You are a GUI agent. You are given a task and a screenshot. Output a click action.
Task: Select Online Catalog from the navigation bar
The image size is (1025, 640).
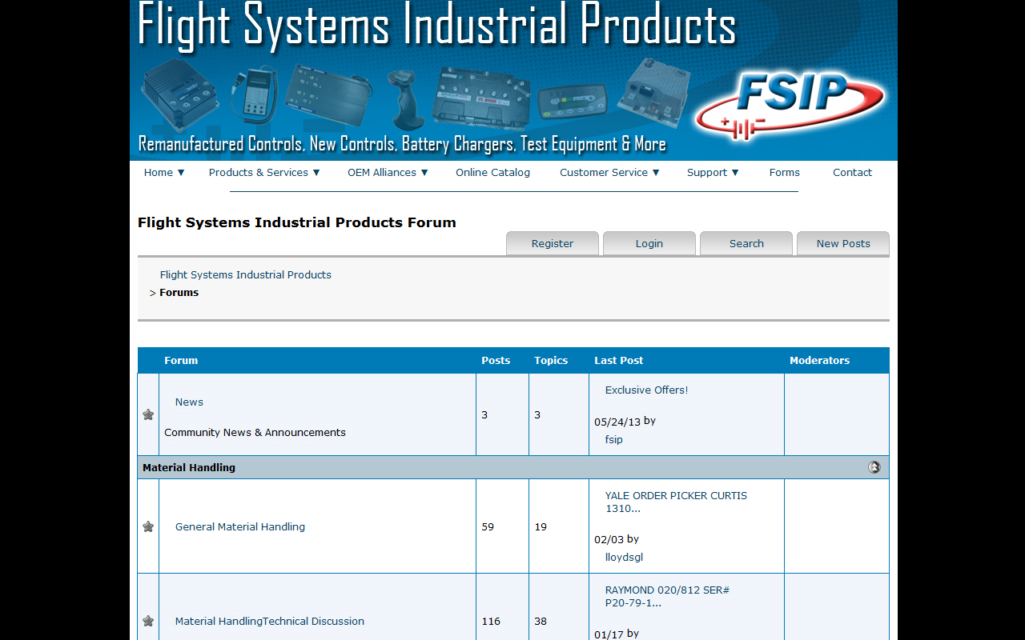coord(492,172)
